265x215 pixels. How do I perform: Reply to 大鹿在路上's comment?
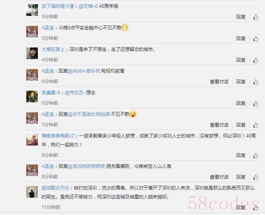point(241,60)
